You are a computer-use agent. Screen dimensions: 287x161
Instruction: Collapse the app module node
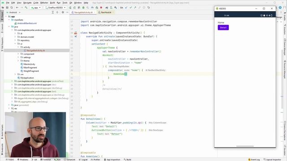[x=6, y=17]
